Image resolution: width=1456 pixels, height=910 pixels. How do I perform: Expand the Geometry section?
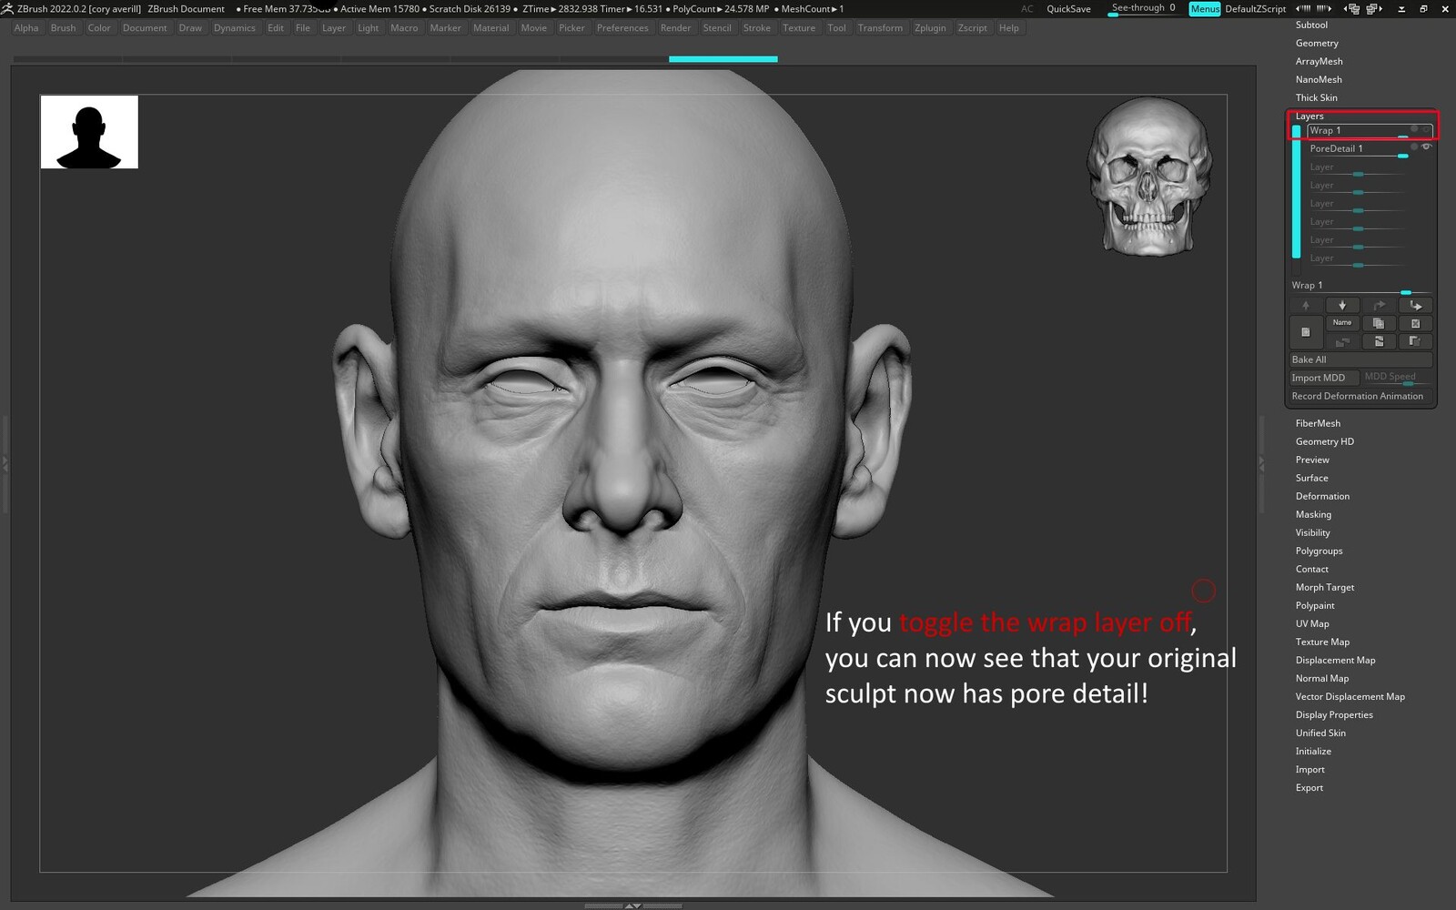pyautogui.click(x=1317, y=44)
